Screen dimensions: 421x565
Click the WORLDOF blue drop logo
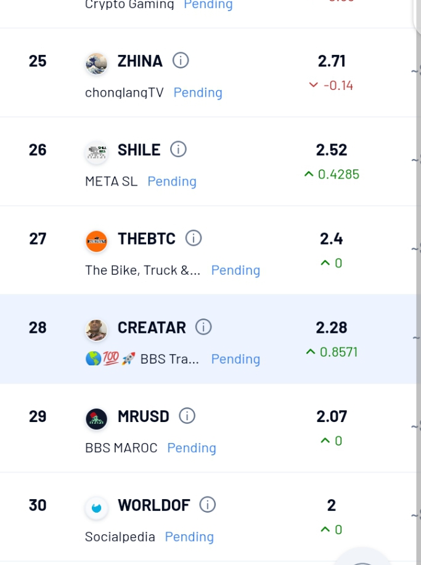pos(96,508)
